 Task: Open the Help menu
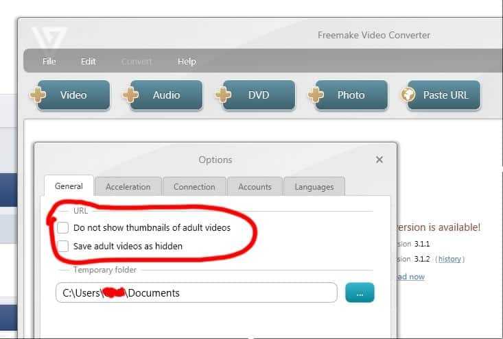187,61
